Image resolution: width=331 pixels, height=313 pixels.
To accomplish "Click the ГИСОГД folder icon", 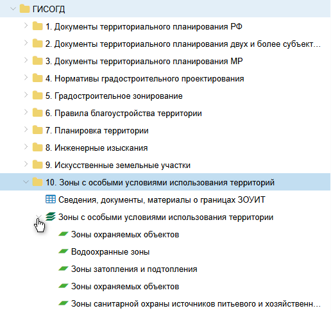I will tap(24, 9).
